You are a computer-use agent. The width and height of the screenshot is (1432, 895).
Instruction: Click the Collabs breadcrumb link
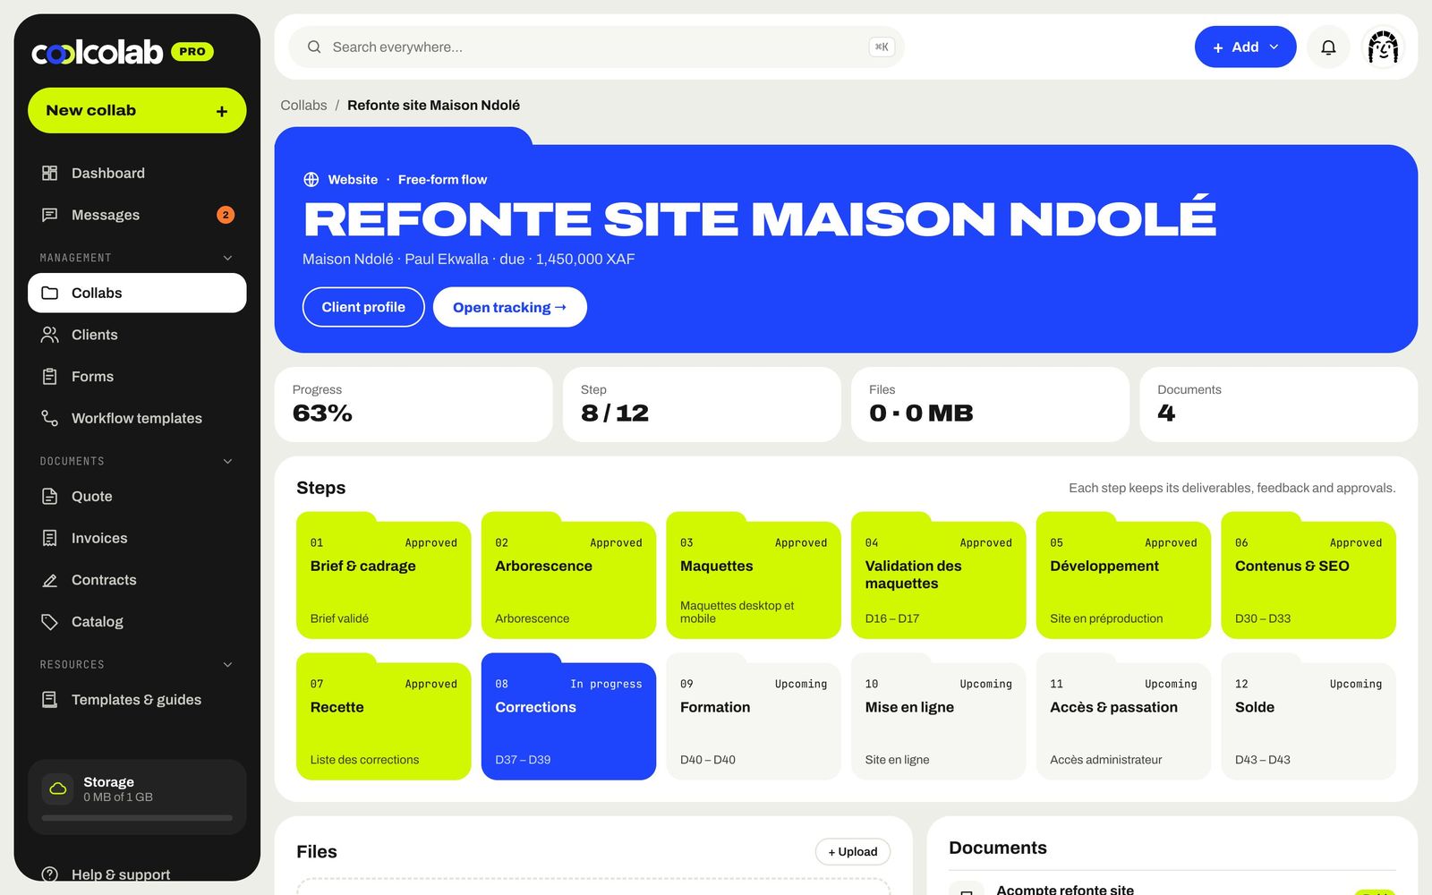tap(303, 105)
